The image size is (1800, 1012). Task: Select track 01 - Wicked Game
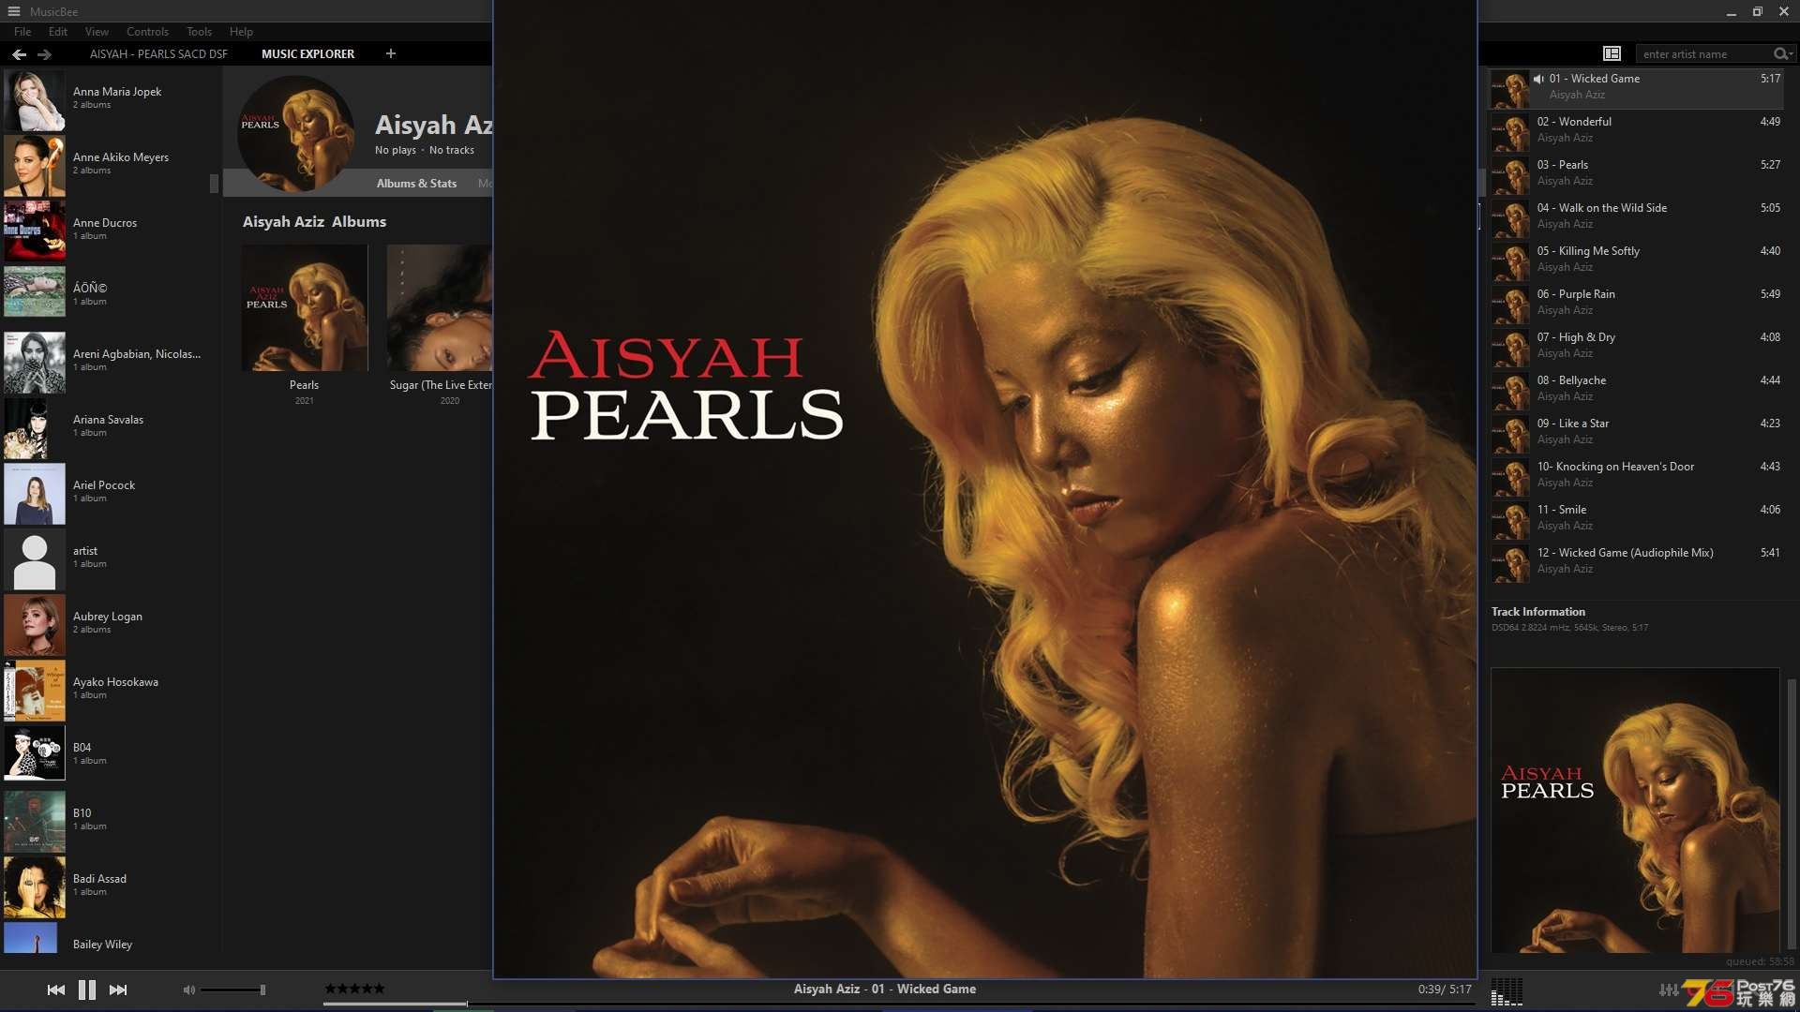tap(1636, 87)
